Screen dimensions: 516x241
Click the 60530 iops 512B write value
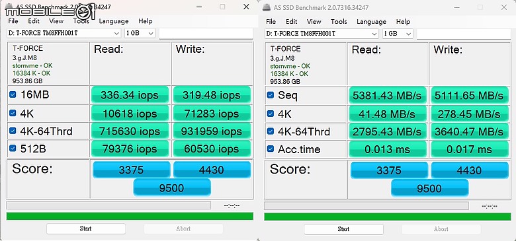[x=212, y=149]
